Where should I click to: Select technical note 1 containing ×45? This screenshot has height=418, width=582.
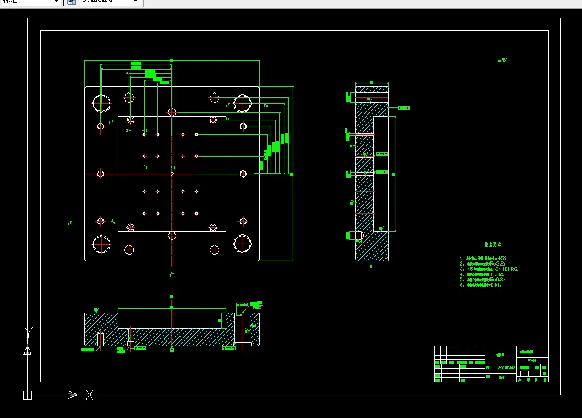pos(483,258)
